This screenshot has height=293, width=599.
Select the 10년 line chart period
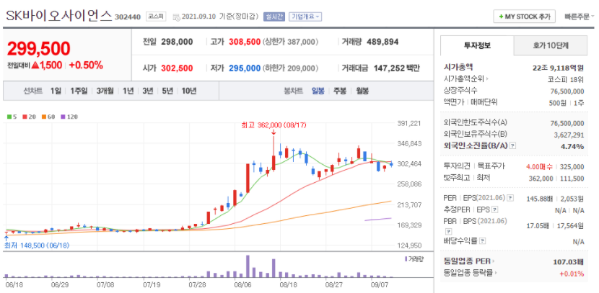pyautogui.click(x=188, y=91)
